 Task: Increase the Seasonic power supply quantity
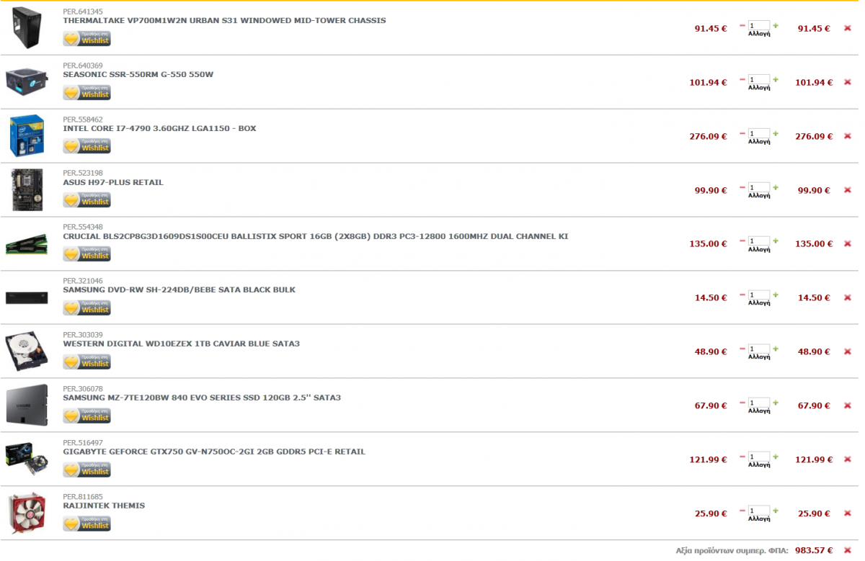776,79
